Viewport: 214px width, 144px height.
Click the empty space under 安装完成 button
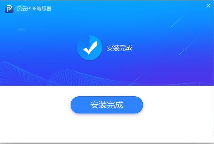pyautogui.click(x=107, y=128)
